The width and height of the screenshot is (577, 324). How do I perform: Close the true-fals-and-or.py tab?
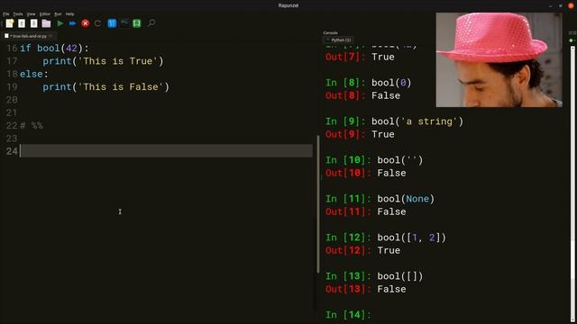click(50, 36)
